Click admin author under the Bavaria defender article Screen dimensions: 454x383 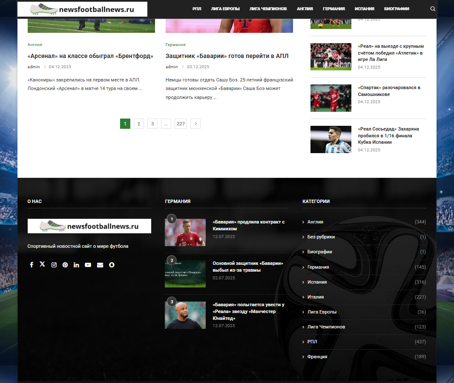(172, 67)
